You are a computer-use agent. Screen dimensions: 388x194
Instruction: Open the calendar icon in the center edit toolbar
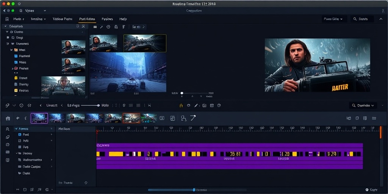(x=212, y=105)
